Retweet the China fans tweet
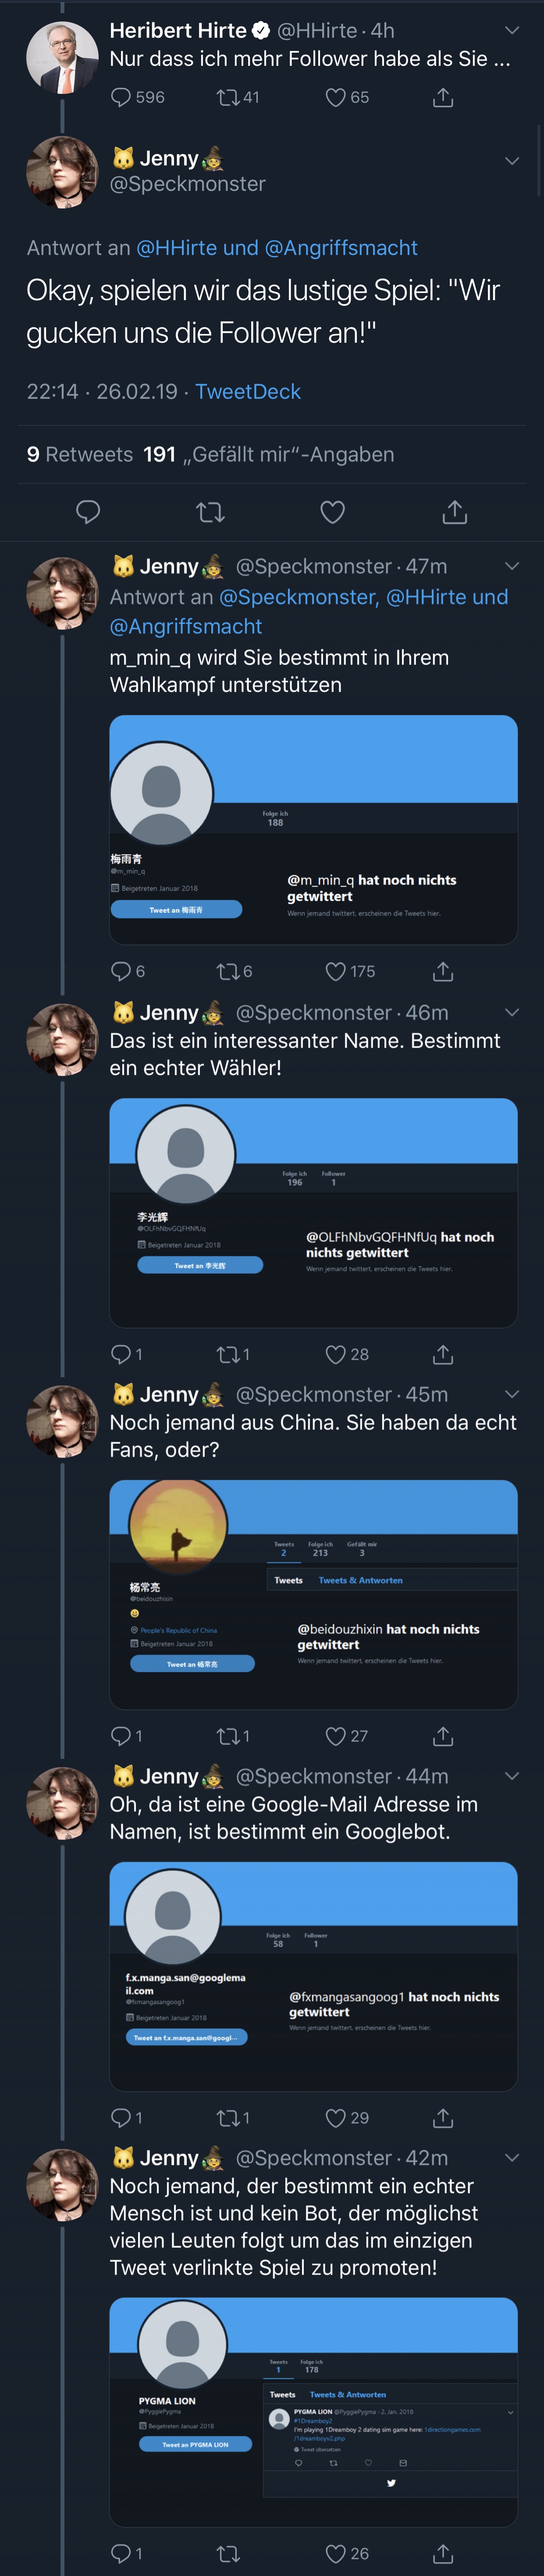This screenshot has height=2576, width=544. 227,1735
